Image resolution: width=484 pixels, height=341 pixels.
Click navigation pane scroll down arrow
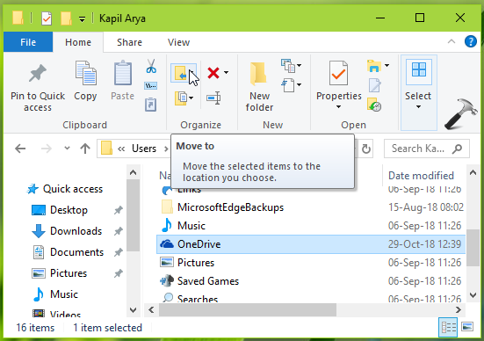point(133,310)
